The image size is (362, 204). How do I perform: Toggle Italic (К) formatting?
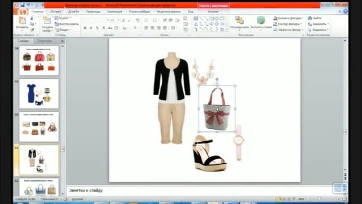click(x=91, y=28)
